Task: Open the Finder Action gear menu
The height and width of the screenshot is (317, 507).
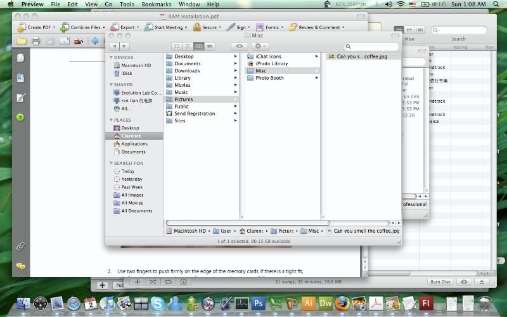Action: pyautogui.click(x=260, y=46)
